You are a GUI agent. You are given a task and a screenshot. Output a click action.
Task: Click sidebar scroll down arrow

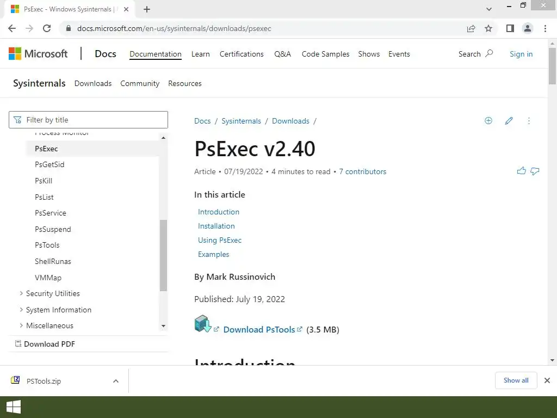pyautogui.click(x=163, y=326)
